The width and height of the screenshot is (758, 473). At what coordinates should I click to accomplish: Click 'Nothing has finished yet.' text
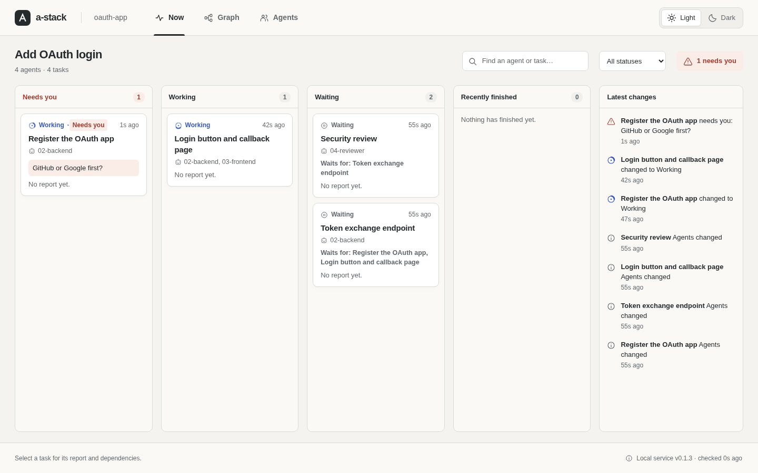pyautogui.click(x=498, y=120)
